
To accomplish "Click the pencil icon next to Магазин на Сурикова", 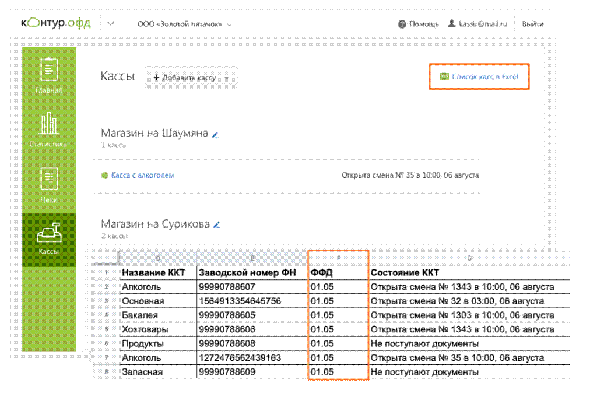I will (x=217, y=225).
